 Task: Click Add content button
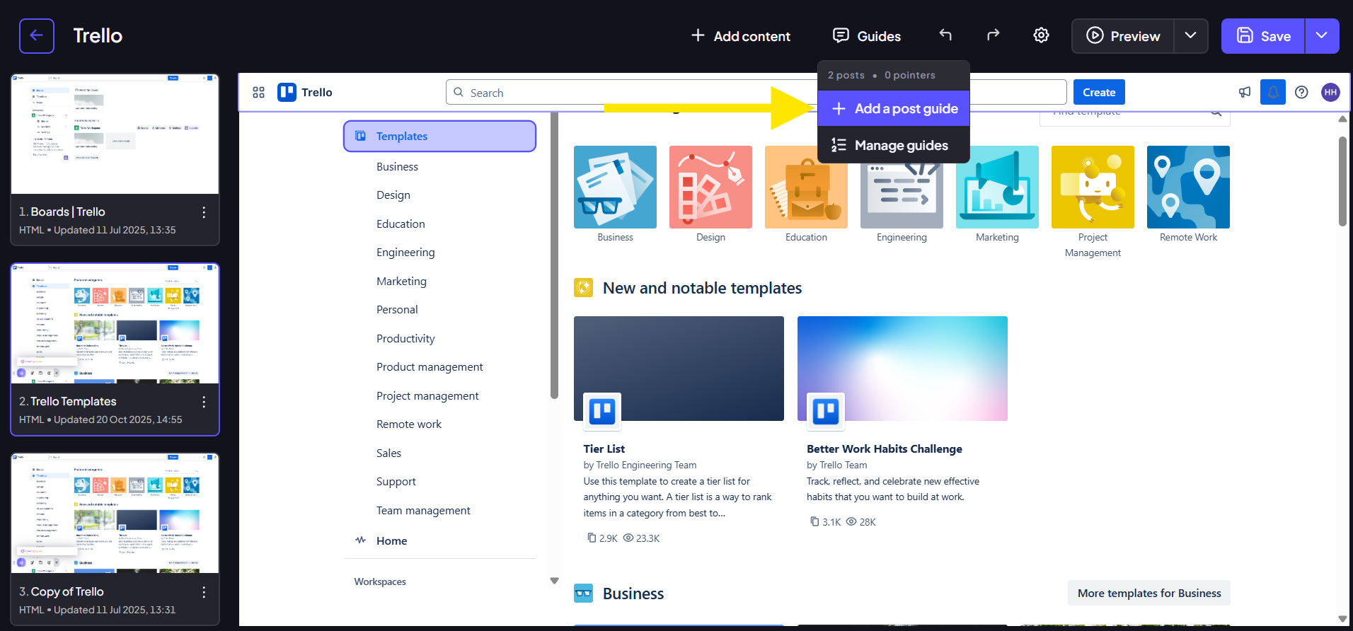pyautogui.click(x=740, y=36)
